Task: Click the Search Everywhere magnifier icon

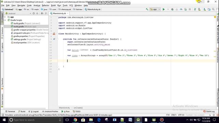Action: coord(213,9)
